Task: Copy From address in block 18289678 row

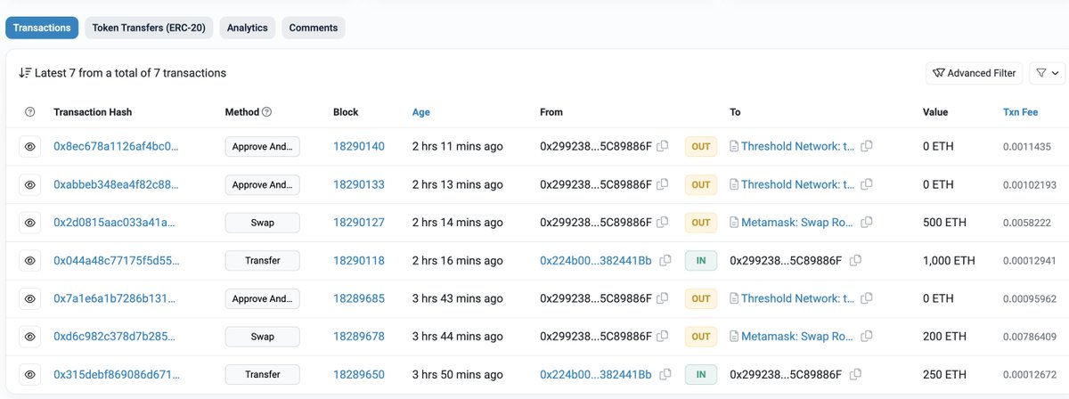Action: click(x=663, y=337)
